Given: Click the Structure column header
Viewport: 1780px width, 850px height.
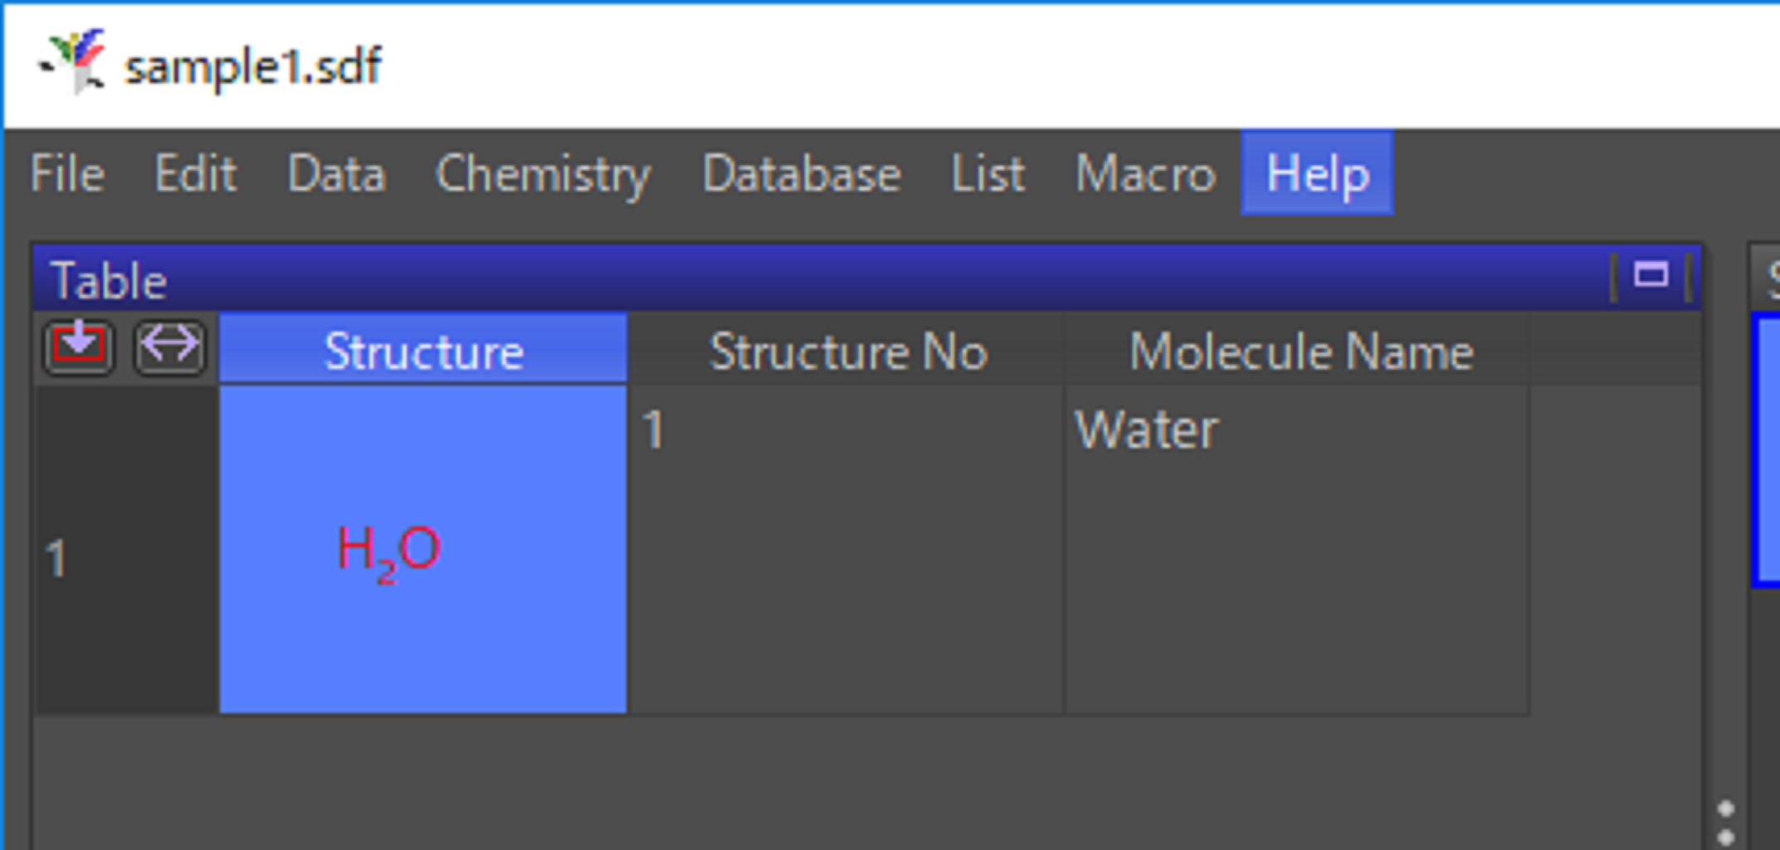Looking at the screenshot, I should point(423,352).
